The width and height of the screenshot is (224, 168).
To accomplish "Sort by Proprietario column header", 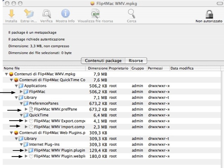I will pyautogui.click(x=120, y=68).
